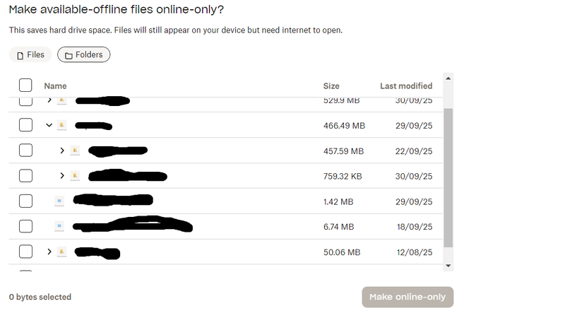The height and width of the screenshot is (318, 565).
Task: Expand the 457.59 MB subfolder
Action: (62, 151)
